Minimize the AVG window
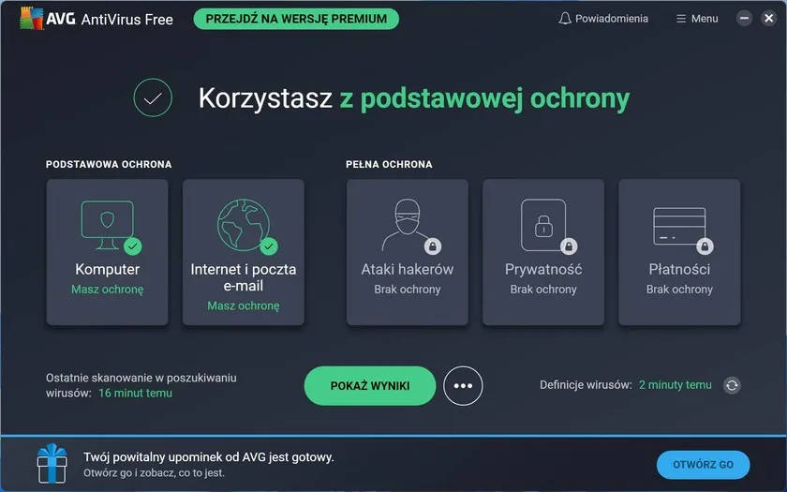The width and height of the screenshot is (787, 492). point(744,19)
